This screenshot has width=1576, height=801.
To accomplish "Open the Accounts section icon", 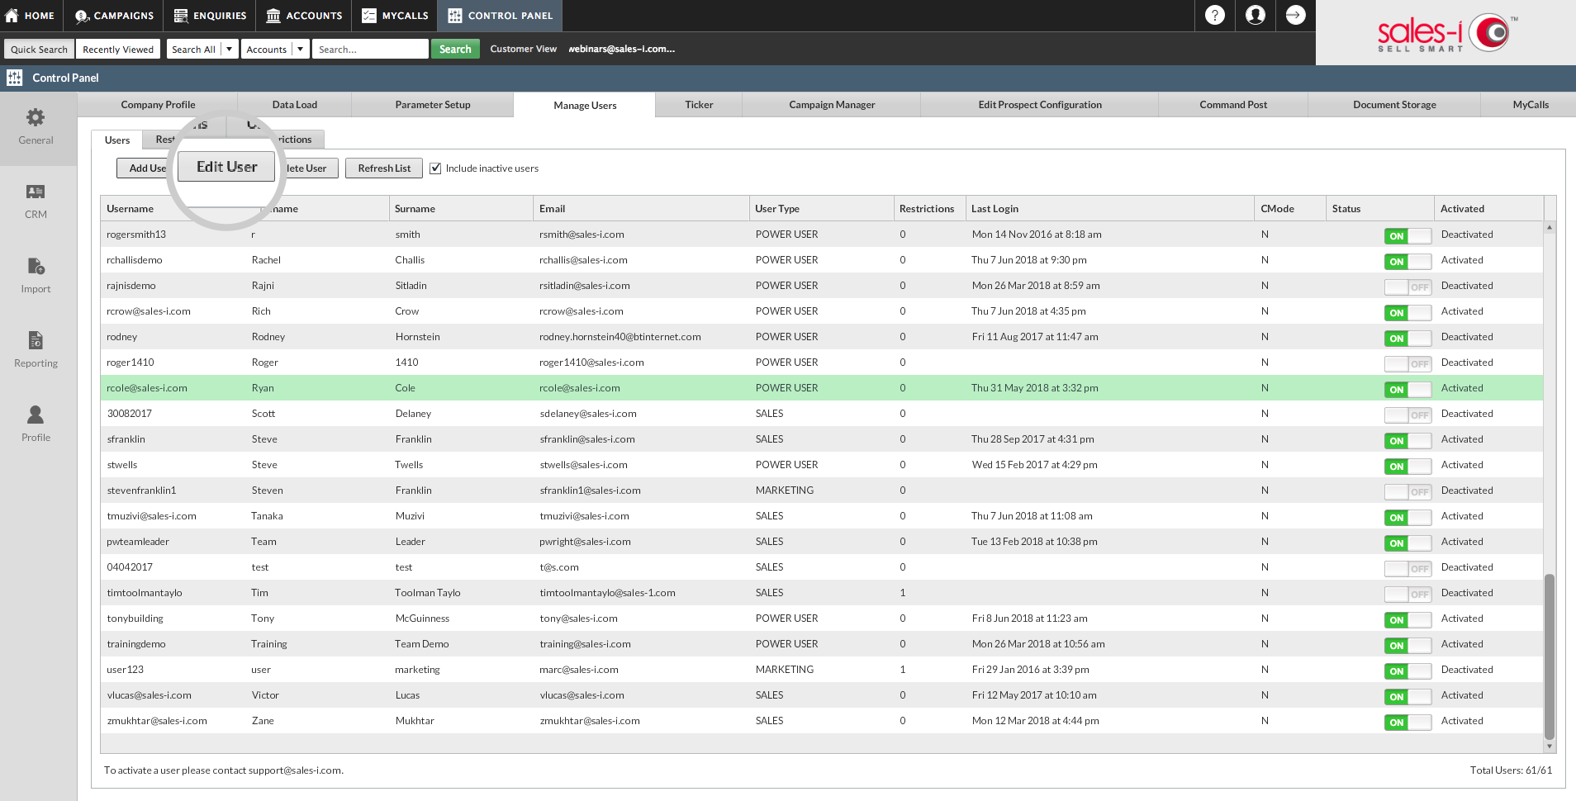I will click(273, 16).
